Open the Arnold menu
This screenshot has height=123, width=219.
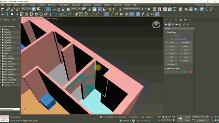[x=128, y=5]
